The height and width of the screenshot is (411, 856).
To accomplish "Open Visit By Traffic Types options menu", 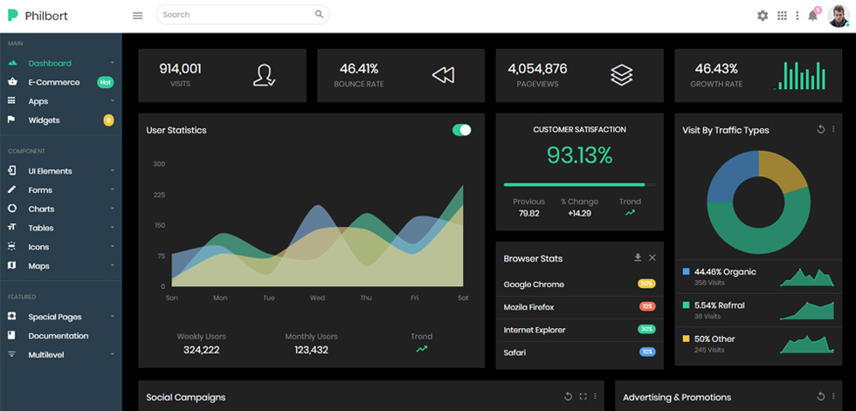I will (x=833, y=129).
